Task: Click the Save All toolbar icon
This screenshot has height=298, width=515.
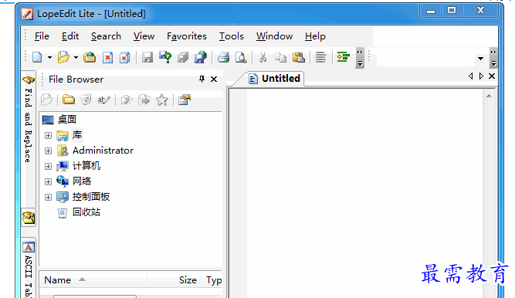Action: click(183, 57)
